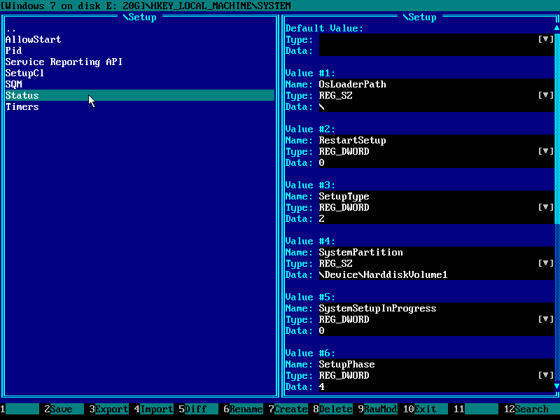The image size is (560, 420).
Task: Edit the SystemPartition name field
Action: [x=436, y=252]
